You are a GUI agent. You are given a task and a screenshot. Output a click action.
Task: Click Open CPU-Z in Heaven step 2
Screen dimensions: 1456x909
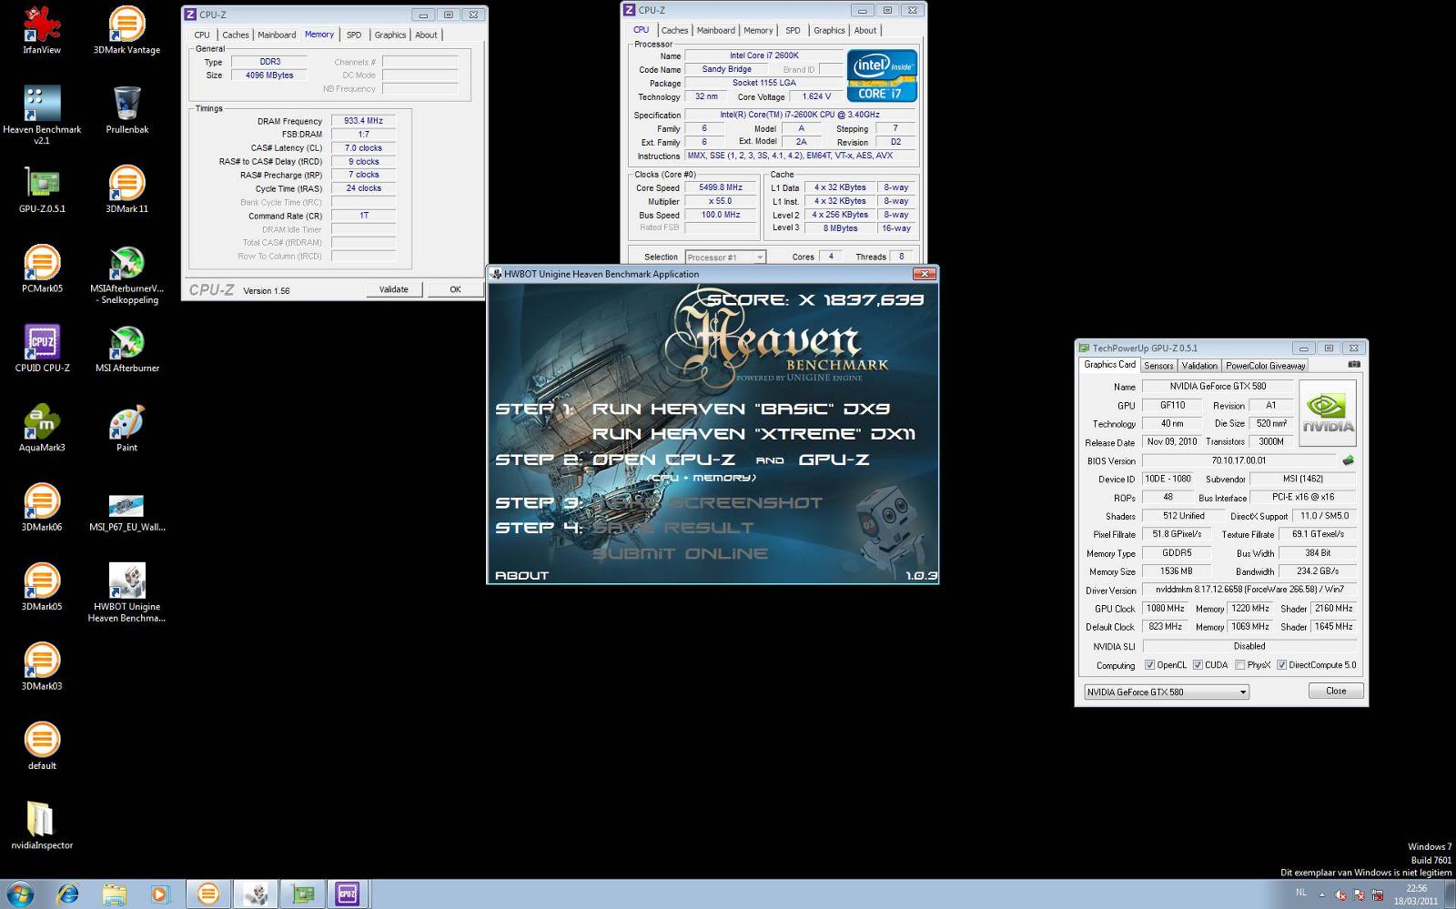point(663,460)
